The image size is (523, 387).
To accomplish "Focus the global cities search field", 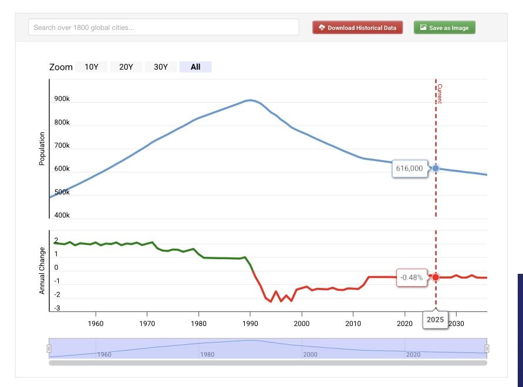I will (163, 28).
